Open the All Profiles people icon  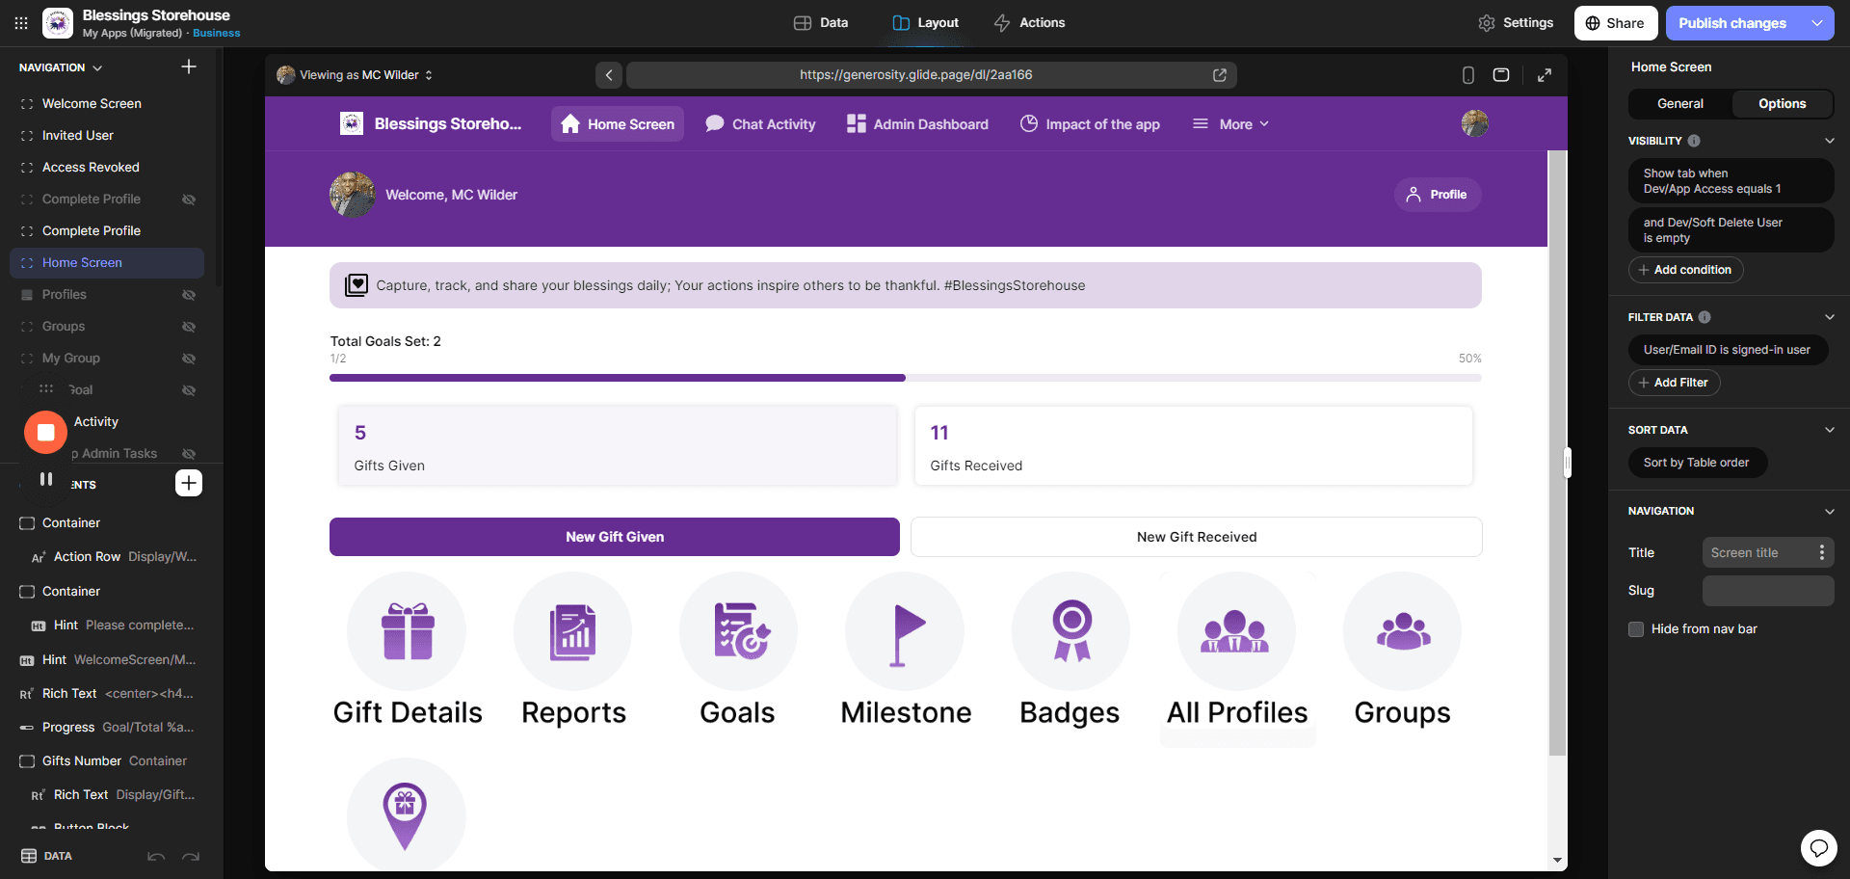[x=1237, y=631]
